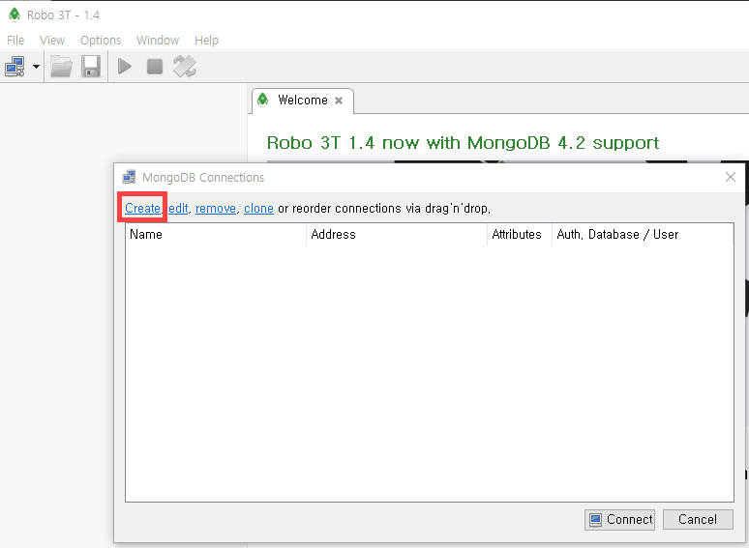Open the connect icon's dropdown arrow
Screen dimensions: 749x548
37,67
